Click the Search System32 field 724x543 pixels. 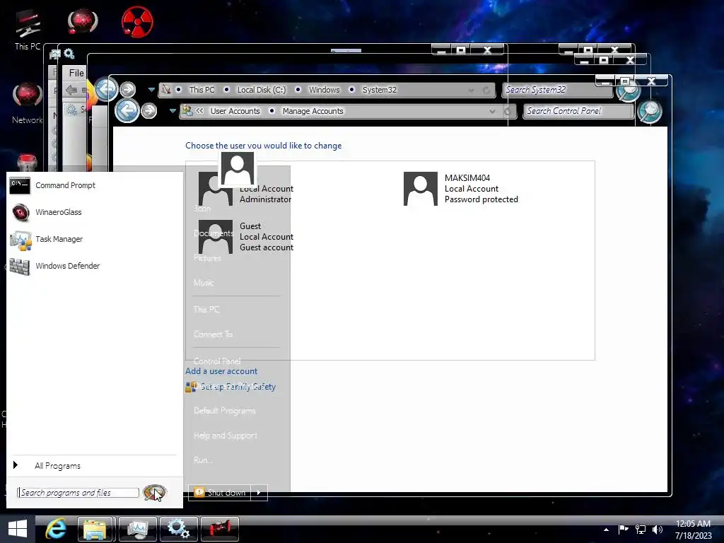(x=556, y=90)
